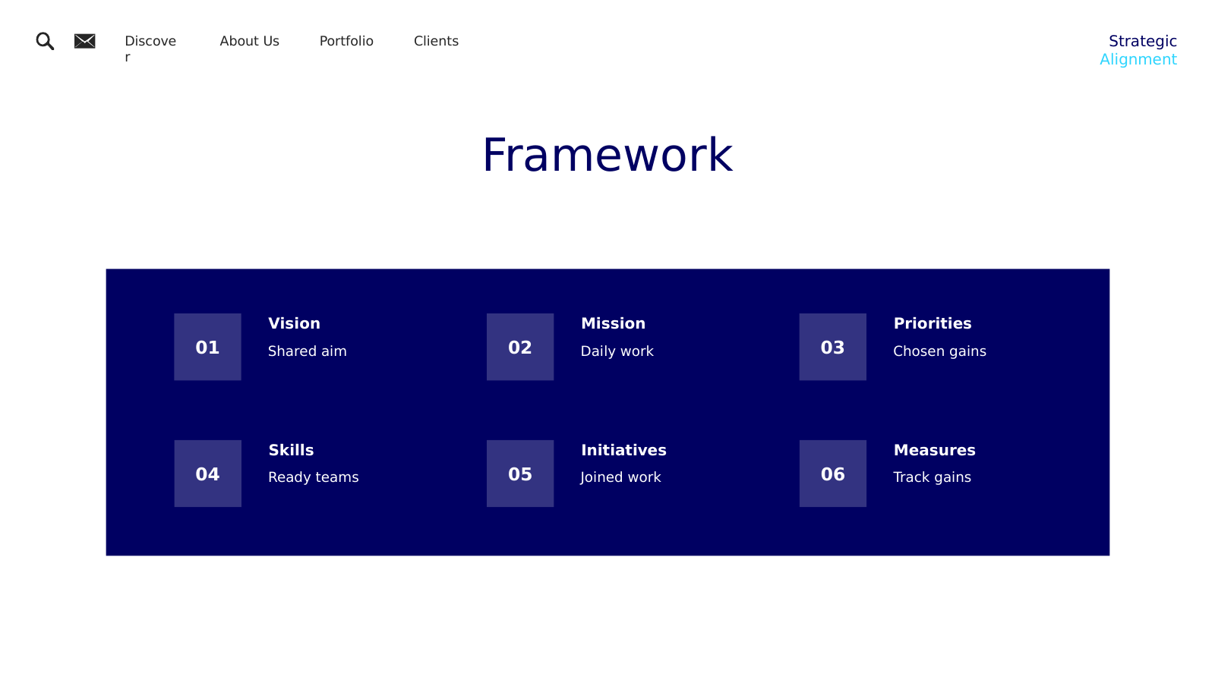The image size is (1215, 683).
Task: Open the Discover menu item
Action: tap(150, 49)
